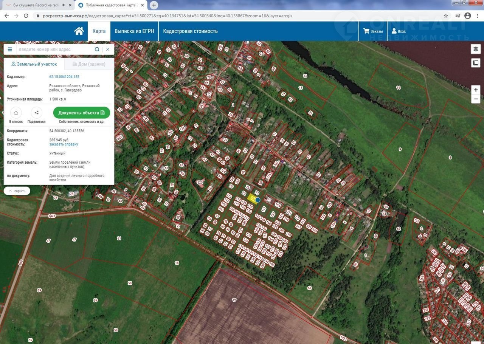This screenshot has height=344, width=484.
Task: Share the parcel via Поделиться icon
Action: click(36, 113)
